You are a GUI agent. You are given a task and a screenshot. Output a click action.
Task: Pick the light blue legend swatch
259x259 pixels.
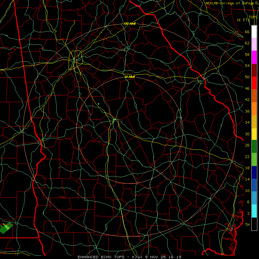[254, 198]
